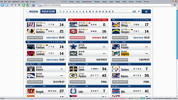Select week 17 in the week selector
Screen dimensions: 178x100
113,12
